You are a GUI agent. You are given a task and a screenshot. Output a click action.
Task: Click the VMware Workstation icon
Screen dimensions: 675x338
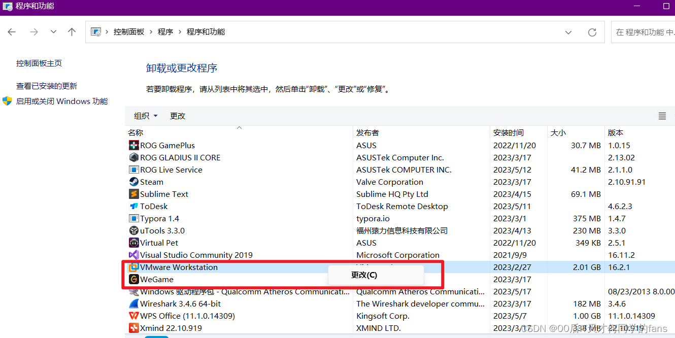point(133,267)
